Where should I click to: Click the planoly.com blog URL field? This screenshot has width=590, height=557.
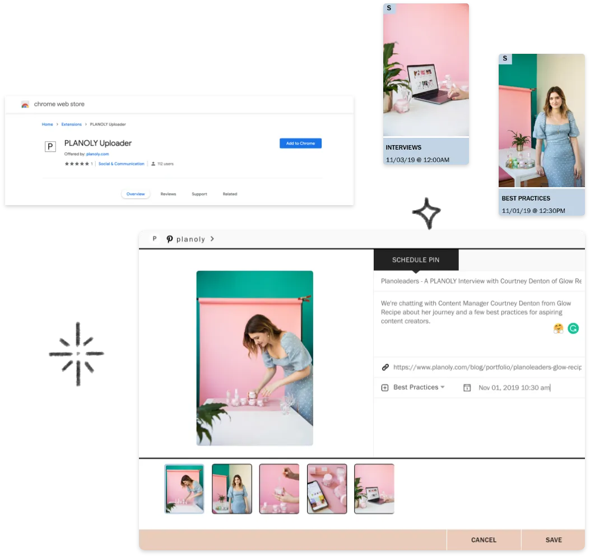pyautogui.click(x=487, y=368)
